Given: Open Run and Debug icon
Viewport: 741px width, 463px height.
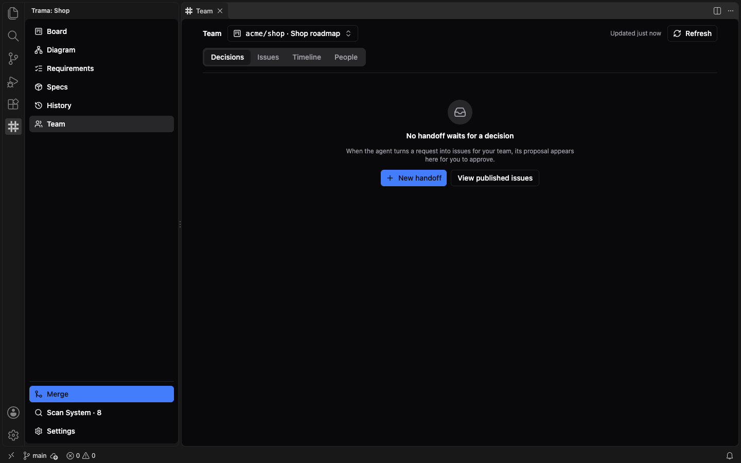Looking at the screenshot, I should (13, 81).
